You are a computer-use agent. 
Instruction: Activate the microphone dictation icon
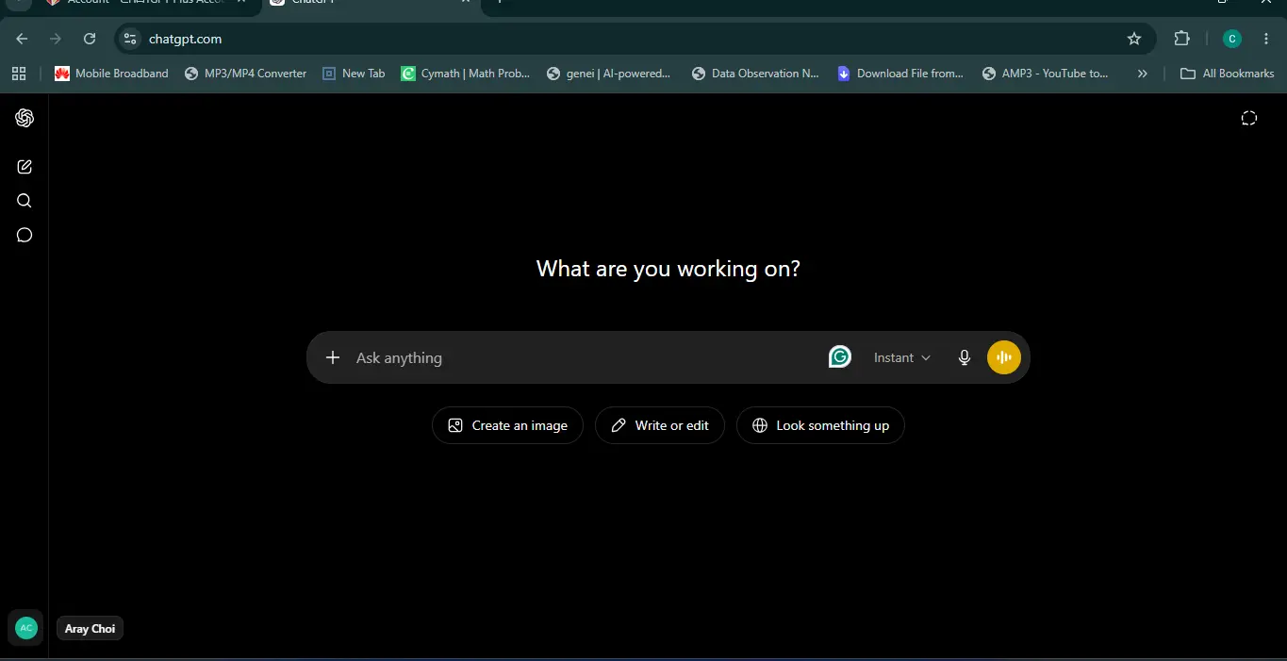(964, 357)
